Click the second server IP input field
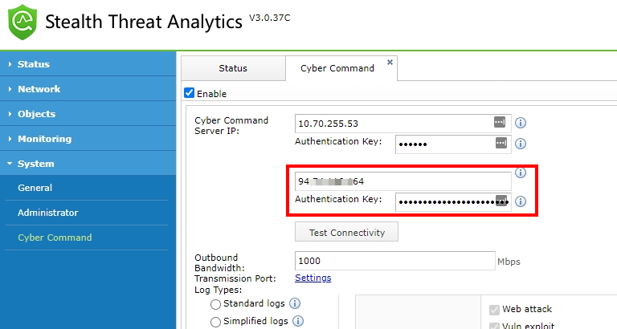 click(403, 181)
